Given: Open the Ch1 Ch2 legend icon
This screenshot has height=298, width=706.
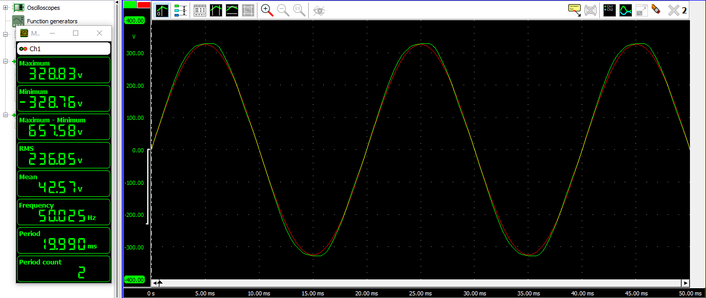Looking at the screenshot, I should [610, 10].
